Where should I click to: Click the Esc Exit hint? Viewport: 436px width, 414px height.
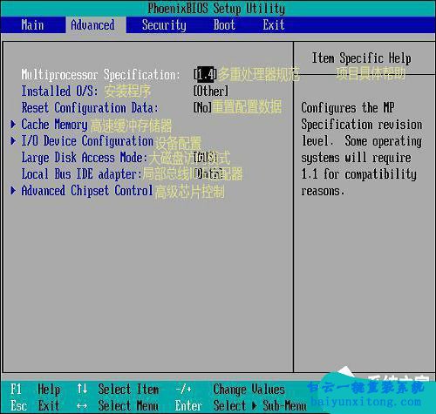(35, 405)
